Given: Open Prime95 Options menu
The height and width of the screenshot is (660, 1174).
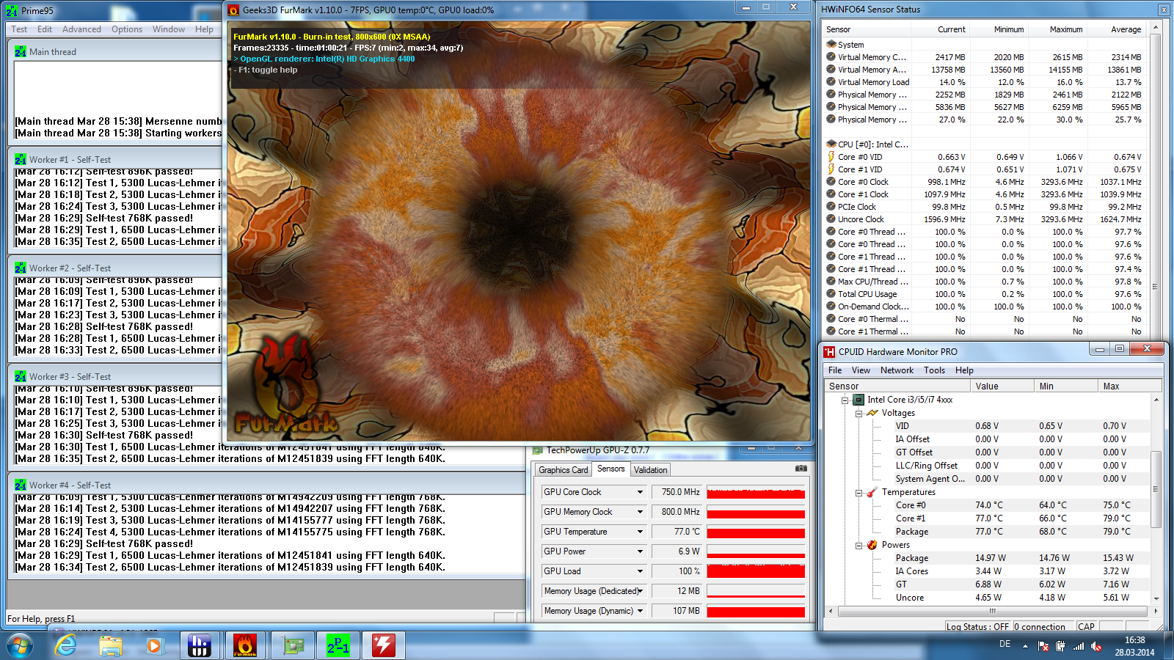Looking at the screenshot, I should coord(127,29).
